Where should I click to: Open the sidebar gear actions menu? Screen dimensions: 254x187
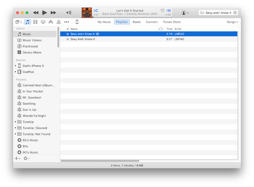[x=27, y=158]
